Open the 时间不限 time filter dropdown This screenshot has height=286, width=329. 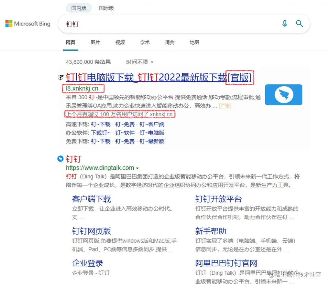140,62
